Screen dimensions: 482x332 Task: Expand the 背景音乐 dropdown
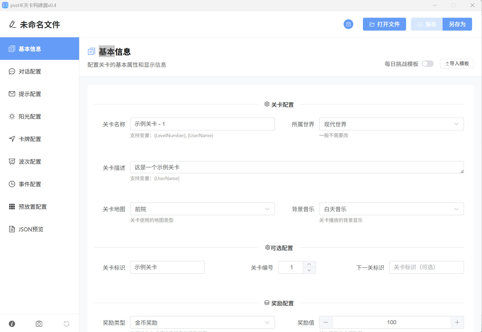click(x=391, y=209)
